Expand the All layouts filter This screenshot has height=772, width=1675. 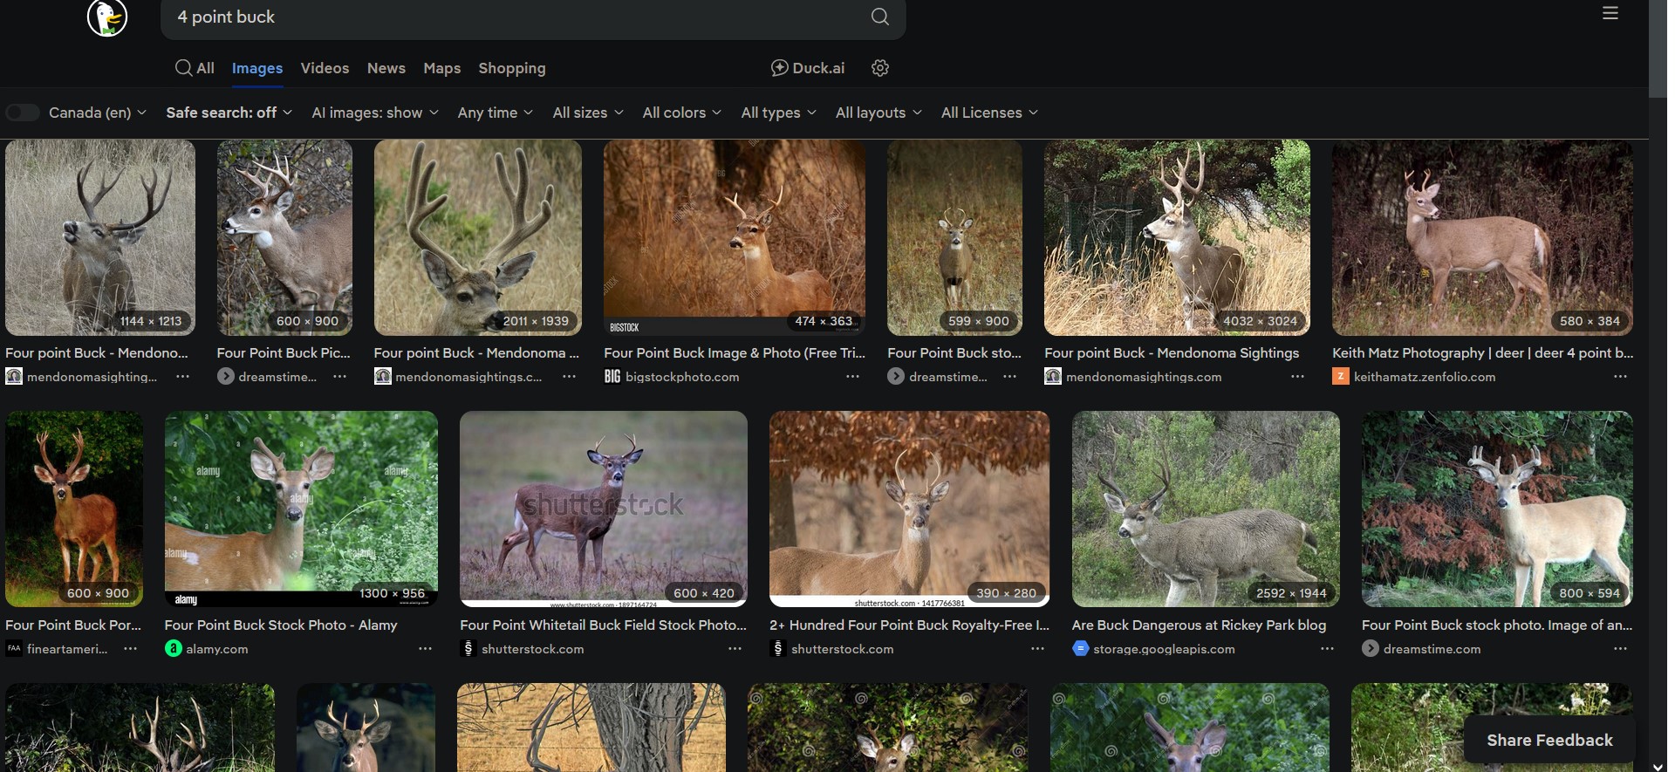click(879, 113)
